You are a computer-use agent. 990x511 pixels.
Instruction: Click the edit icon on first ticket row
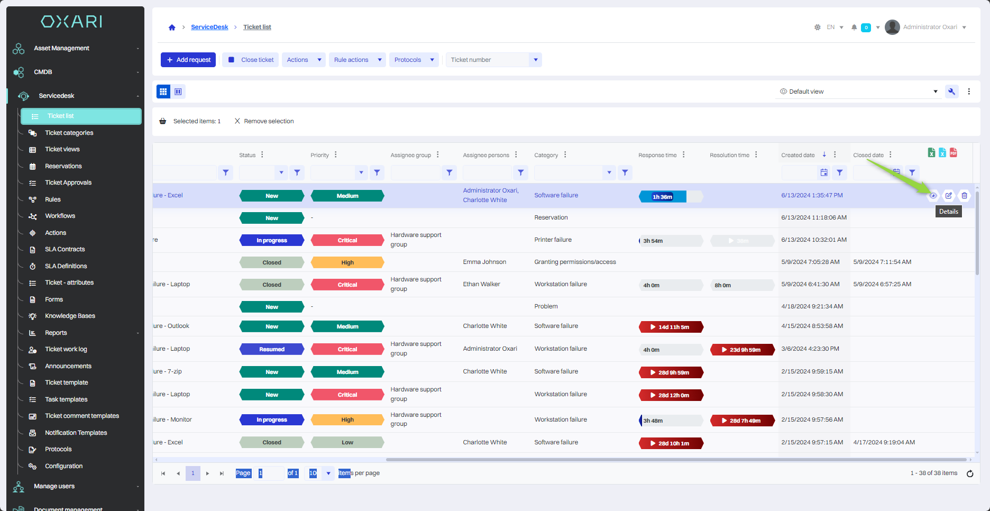click(x=949, y=196)
